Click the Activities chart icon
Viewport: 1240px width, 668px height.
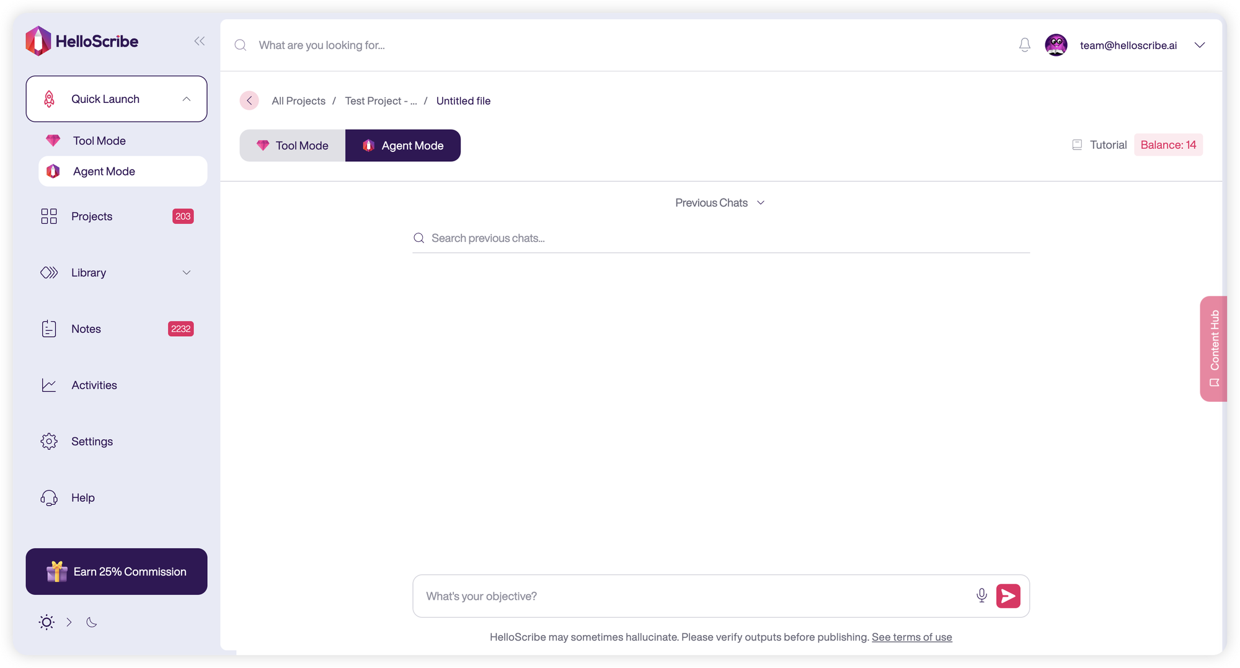tap(49, 385)
